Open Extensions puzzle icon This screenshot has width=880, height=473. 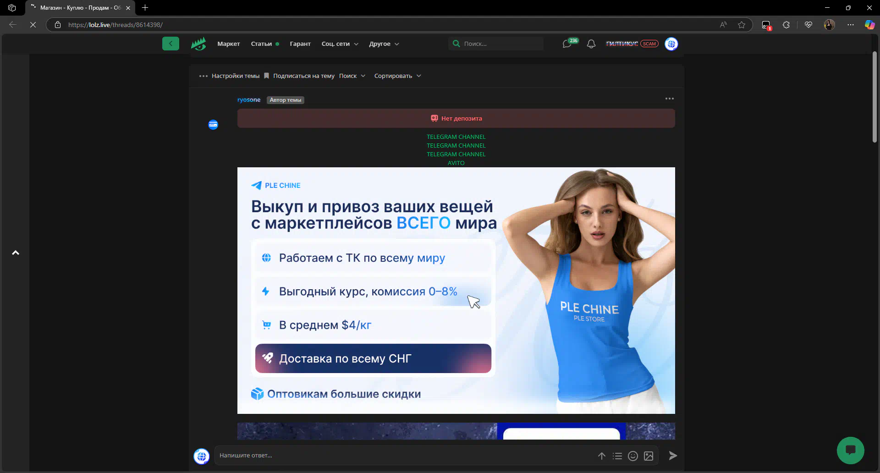tap(786, 25)
